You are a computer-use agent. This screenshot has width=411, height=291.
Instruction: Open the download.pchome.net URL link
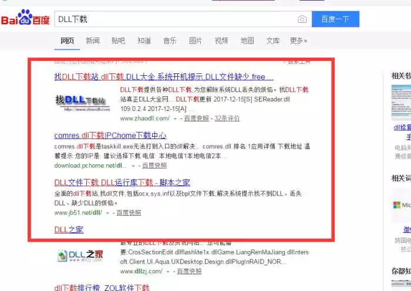(90, 165)
